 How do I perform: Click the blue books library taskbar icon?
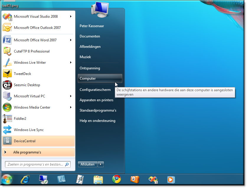(x=61, y=179)
